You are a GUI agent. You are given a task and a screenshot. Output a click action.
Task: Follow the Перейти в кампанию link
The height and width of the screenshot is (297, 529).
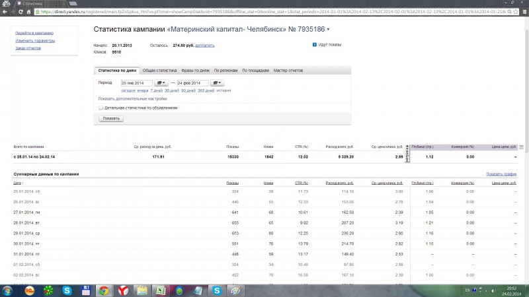(34, 33)
